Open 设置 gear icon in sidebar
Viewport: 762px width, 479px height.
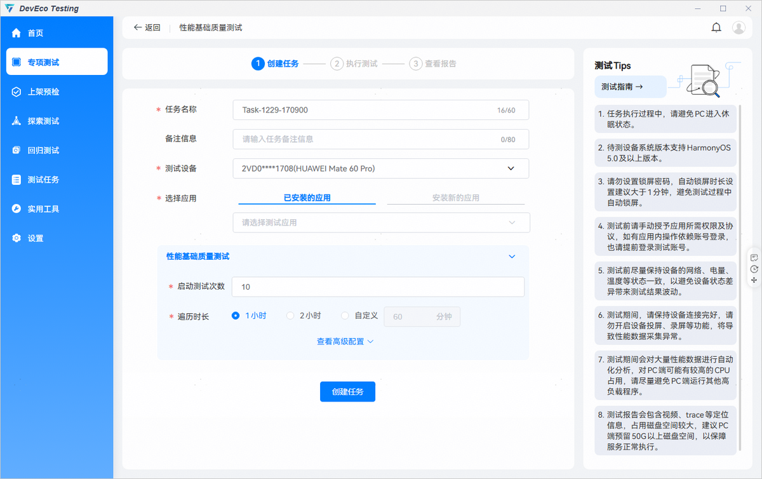(17, 238)
